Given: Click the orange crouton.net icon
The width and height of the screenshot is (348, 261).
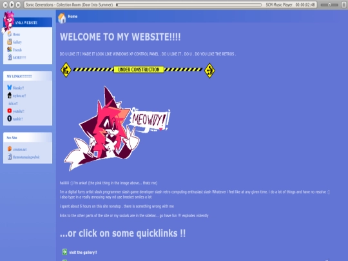Looking at the screenshot, I should tap(9, 149).
